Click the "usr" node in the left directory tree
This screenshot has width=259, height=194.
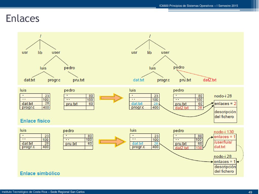click(25, 53)
